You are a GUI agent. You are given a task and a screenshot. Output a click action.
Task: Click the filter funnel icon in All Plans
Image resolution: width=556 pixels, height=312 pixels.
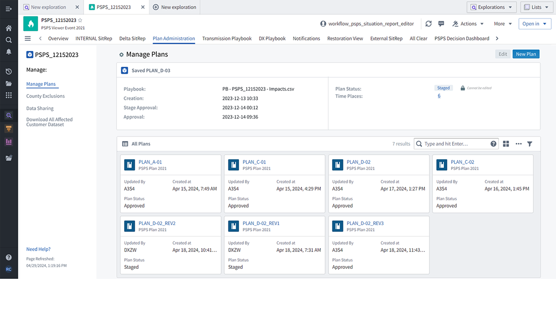pos(530,144)
